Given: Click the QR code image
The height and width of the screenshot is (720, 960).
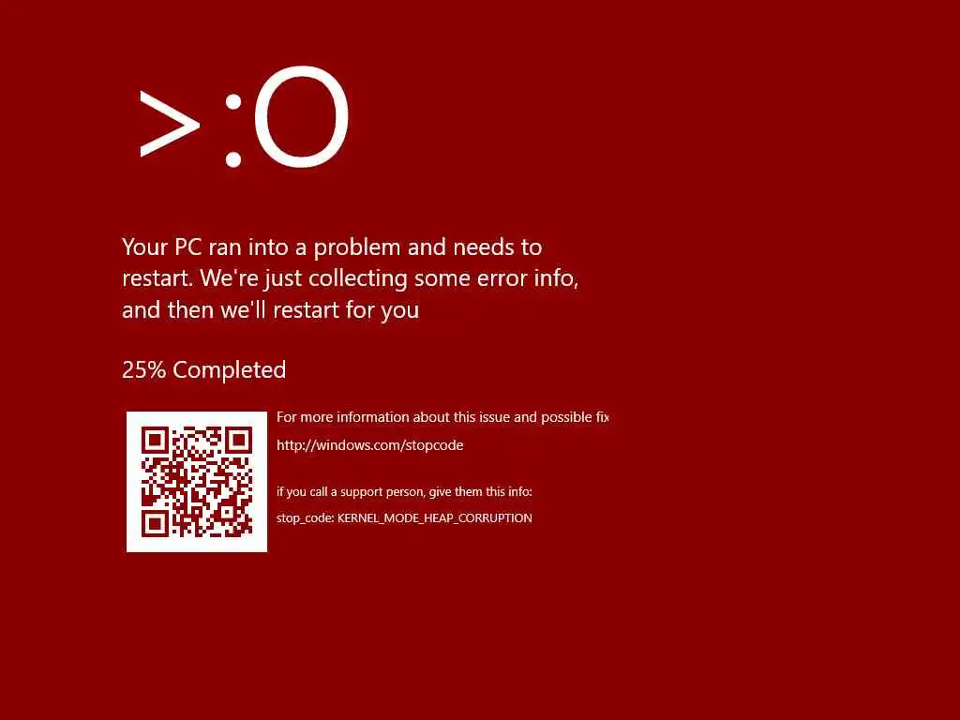Looking at the screenshot, I should [x=197, y=482].
